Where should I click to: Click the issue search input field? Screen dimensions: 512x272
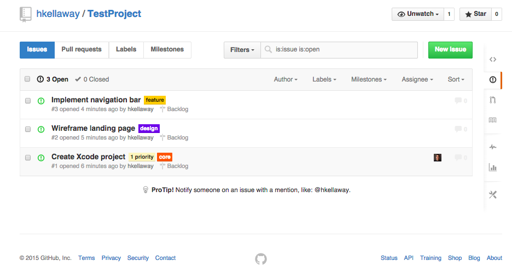[x=339, y=50]
